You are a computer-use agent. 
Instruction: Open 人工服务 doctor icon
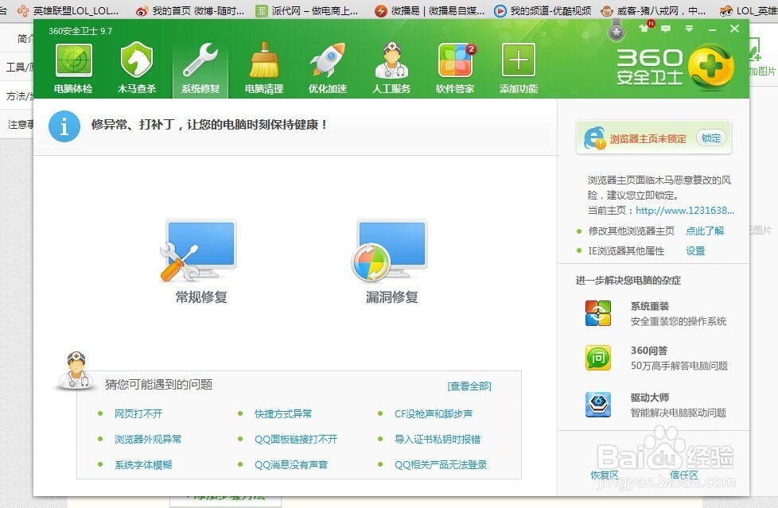391,60
